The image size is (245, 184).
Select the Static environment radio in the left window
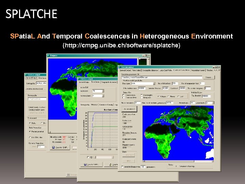30,123
